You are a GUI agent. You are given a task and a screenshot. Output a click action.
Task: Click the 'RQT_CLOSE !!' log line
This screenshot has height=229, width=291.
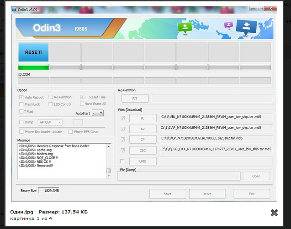38,158
